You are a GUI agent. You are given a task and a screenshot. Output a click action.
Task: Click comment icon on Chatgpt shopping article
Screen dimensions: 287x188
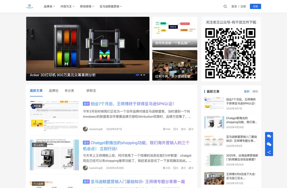(174, 168)
